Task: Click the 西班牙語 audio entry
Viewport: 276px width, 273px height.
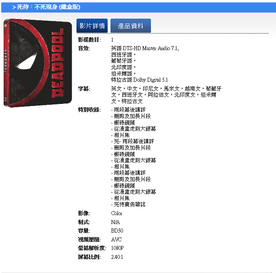Action: [123, 55]
